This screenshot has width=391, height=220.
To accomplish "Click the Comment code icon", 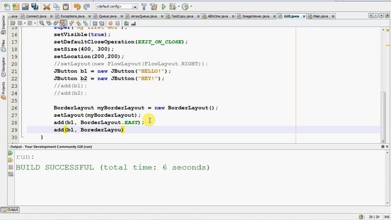I will tap(126, 23).
